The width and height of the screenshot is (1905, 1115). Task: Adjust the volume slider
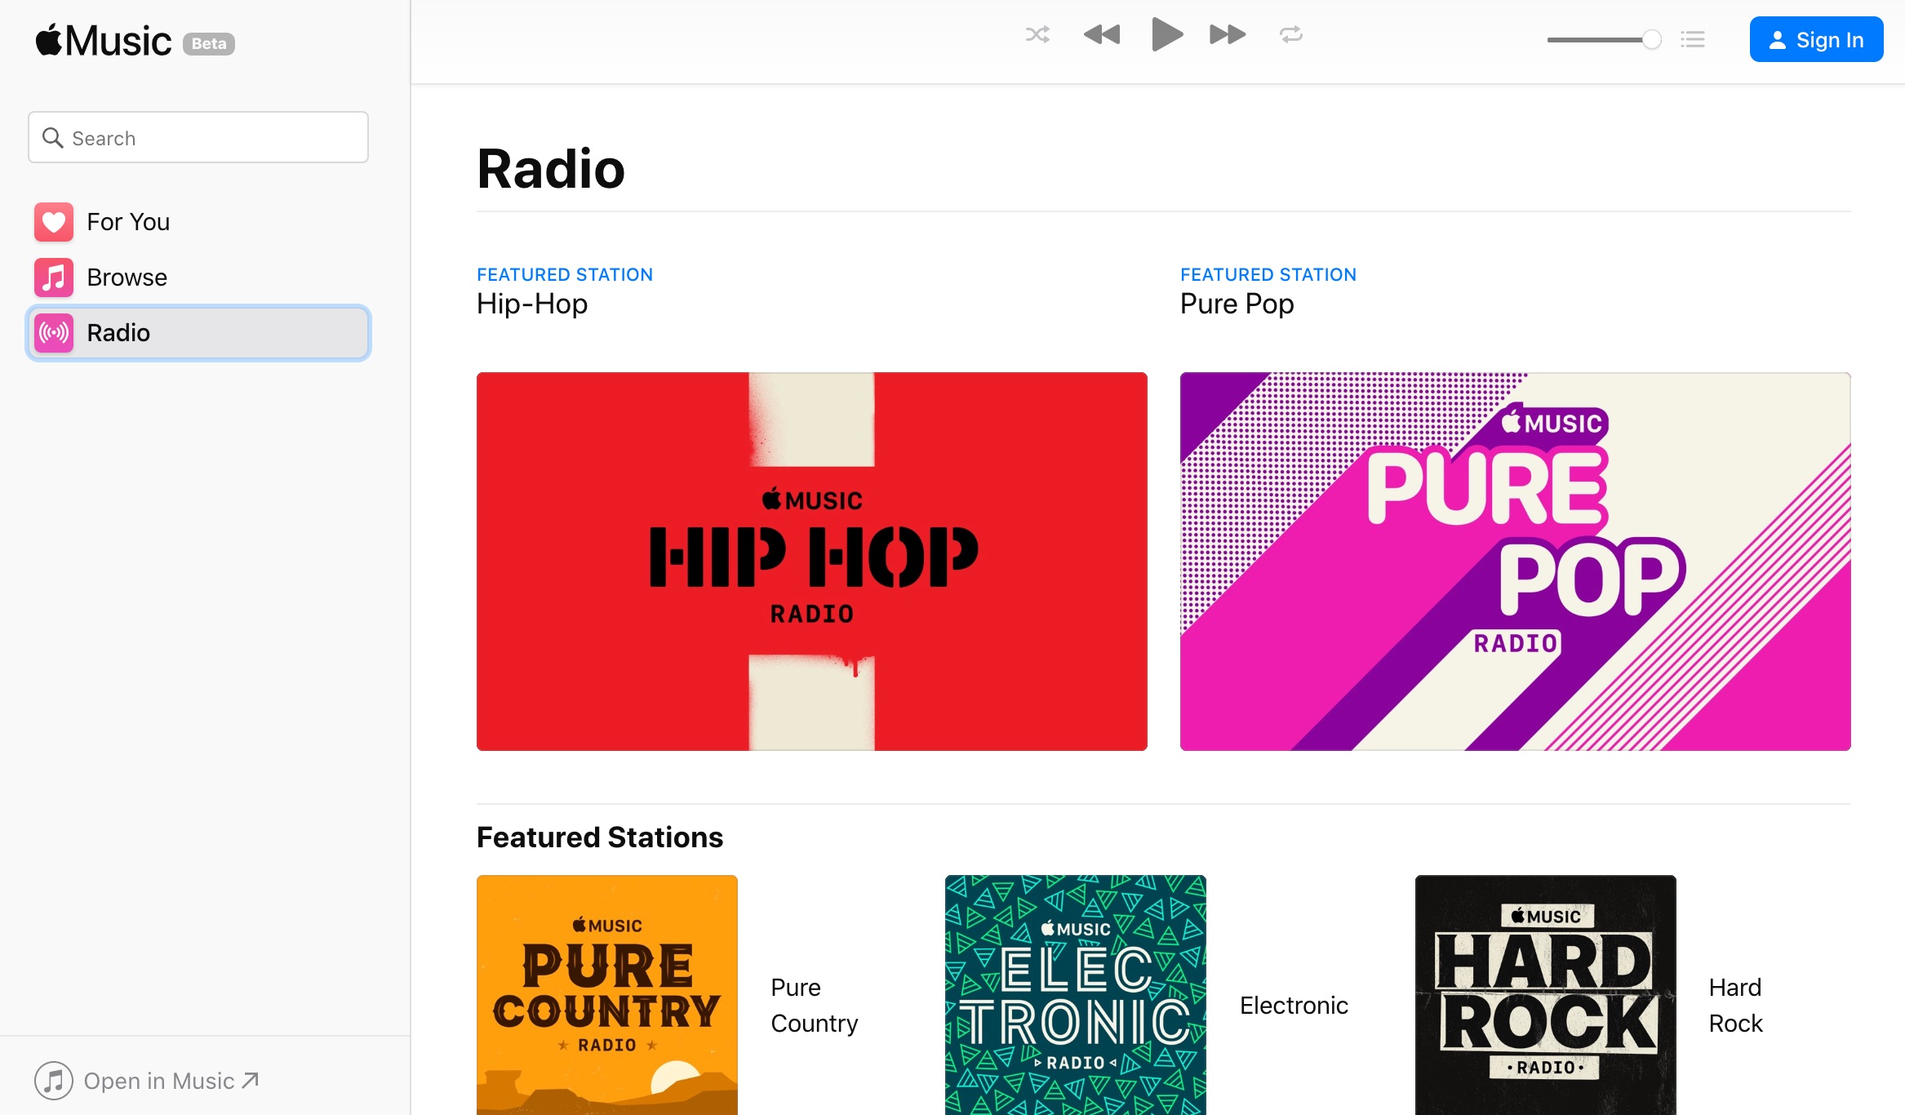(1604, 39)
